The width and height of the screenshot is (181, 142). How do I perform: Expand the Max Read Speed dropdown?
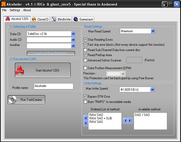pyautogui.click(x=153, y=31)
